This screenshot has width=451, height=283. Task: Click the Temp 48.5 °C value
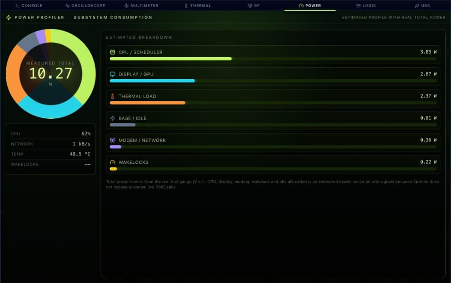click(80, 154)
